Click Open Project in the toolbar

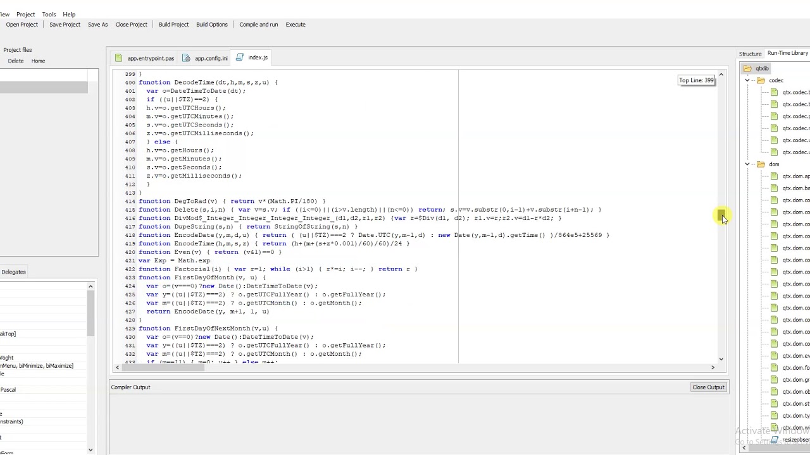click(x=22, y=25)
